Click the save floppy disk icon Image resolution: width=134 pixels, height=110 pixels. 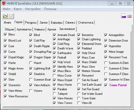[x=11, y=16]
